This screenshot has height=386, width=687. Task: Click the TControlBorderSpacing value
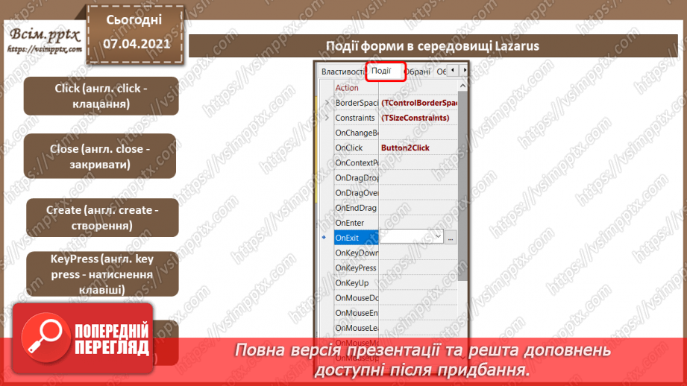tap(419, 103)
